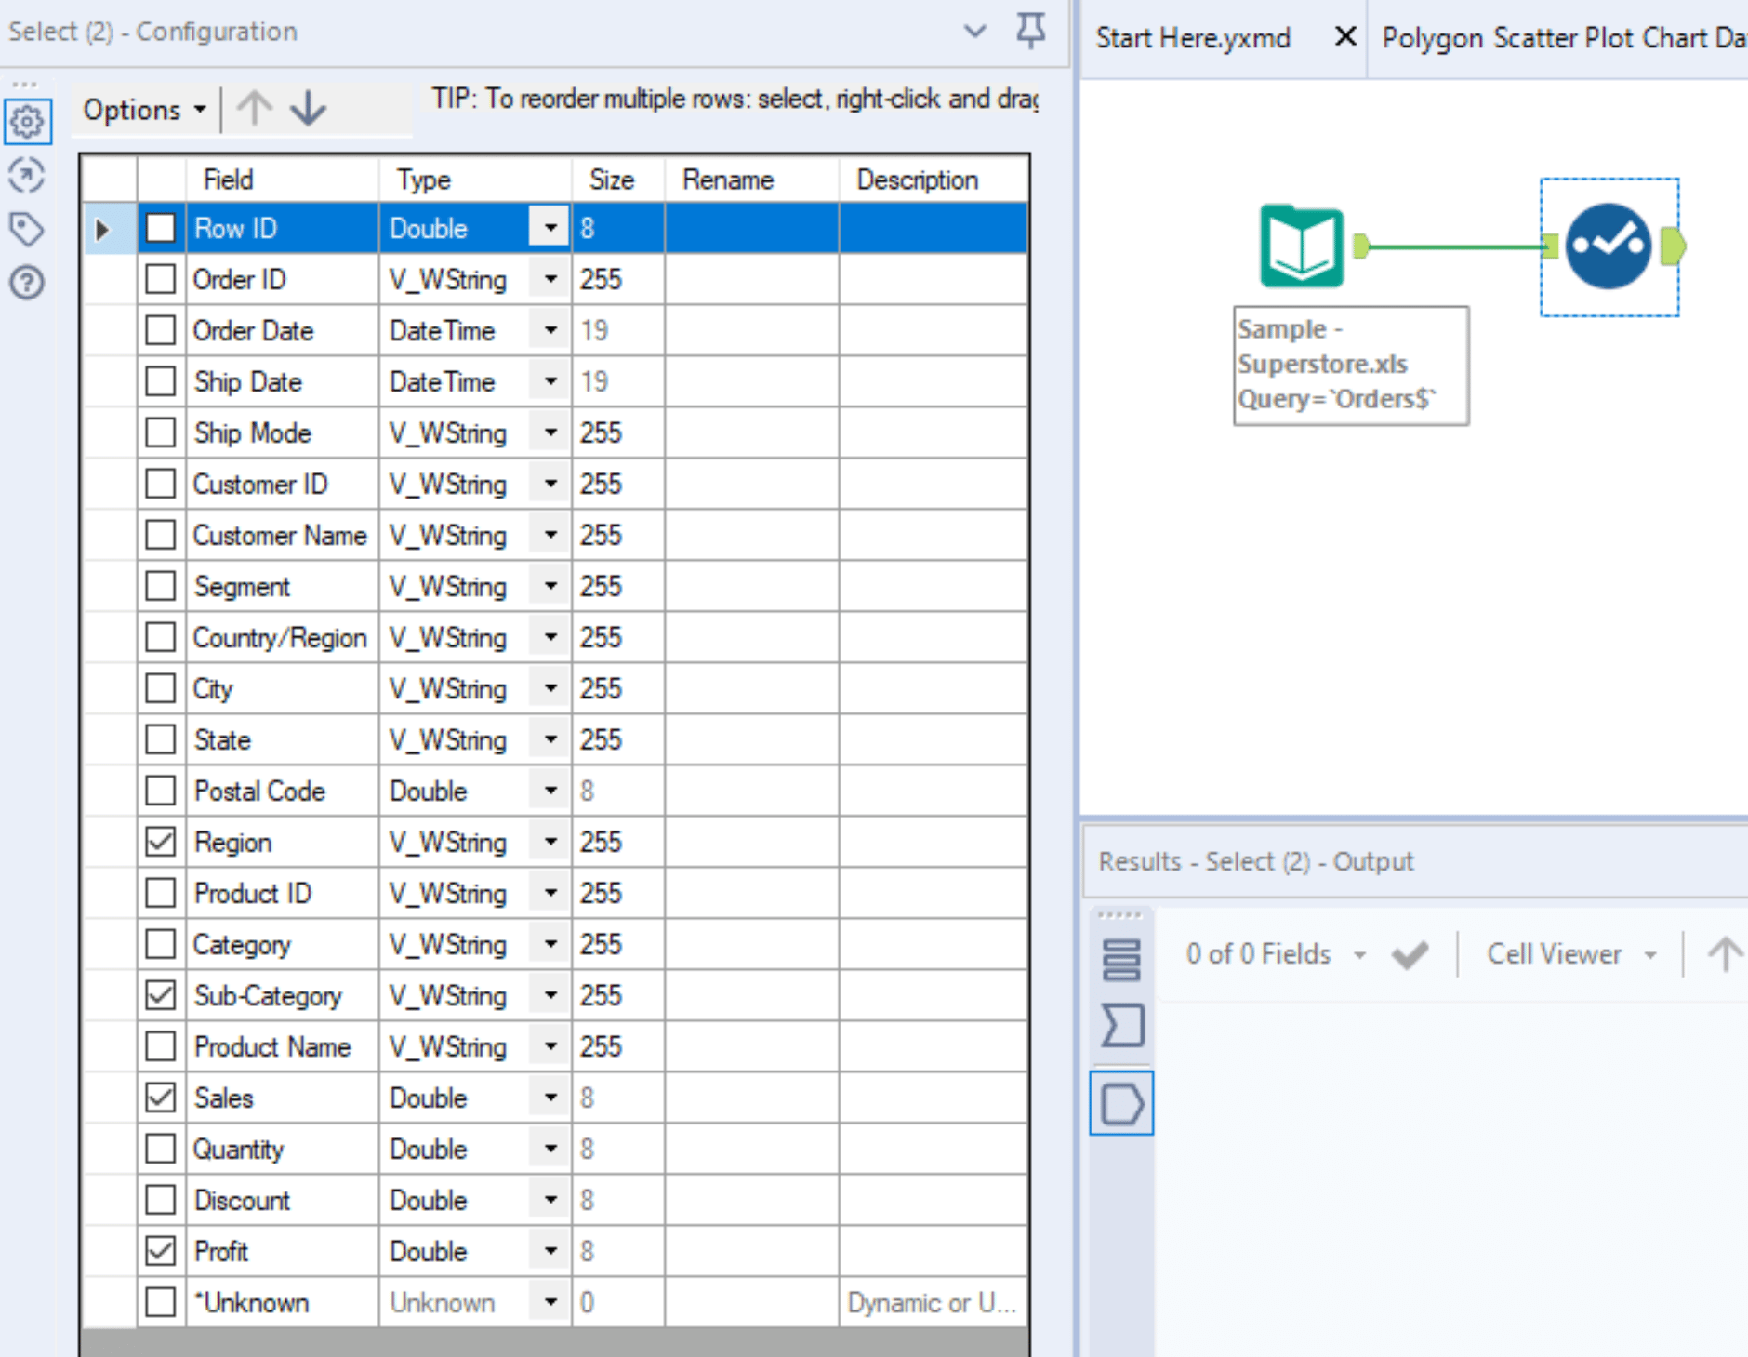Switch to Polygon Scatter Plot Chart tab
Image resolution: width=1748 pixels, height=1357 pixels.
click(x=1563, y=37)
